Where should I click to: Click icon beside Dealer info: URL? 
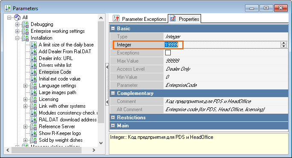[x=34, y=58]
